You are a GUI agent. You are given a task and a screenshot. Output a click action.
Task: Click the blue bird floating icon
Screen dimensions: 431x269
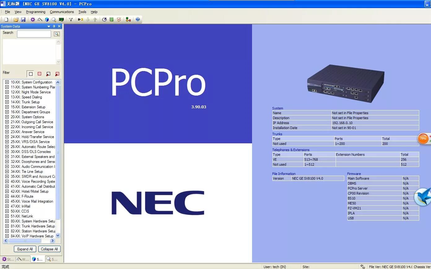pyautogui.click(x=423, y=197)
